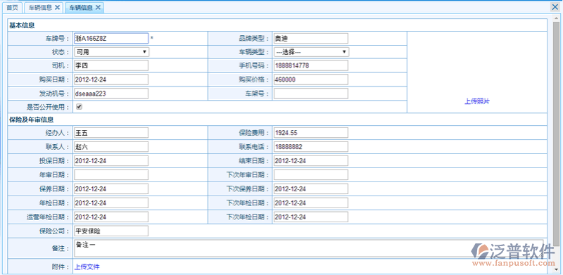The width and height of the screenshot is (563, 275).
Task: Switch to the 首页 tab
Action: [x=13, y=8]
